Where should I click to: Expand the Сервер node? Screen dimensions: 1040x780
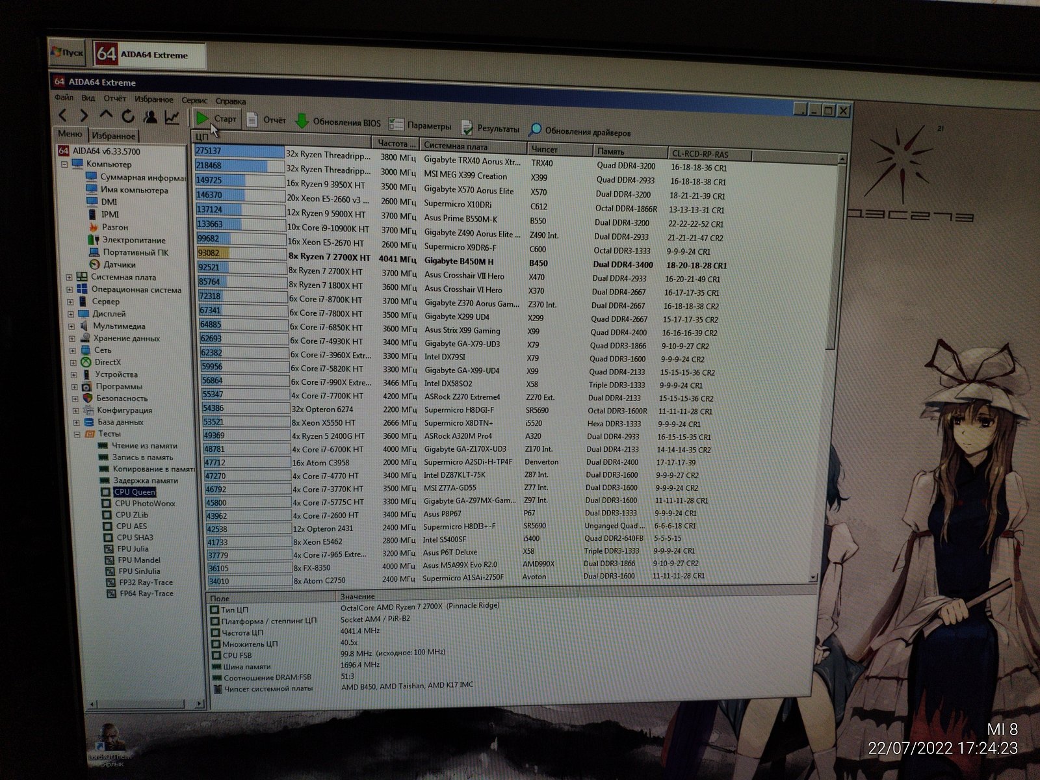[71, 302]
